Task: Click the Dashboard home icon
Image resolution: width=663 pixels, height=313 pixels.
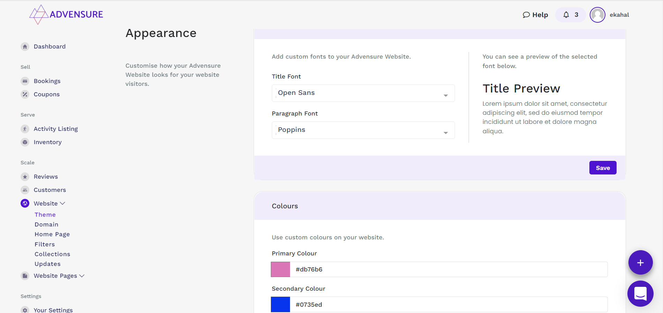Action: (25, 47)
